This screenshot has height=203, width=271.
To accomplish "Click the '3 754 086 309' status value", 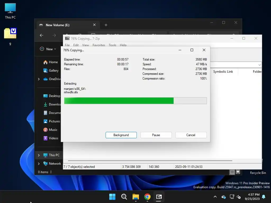I will [x=131, y=167].
